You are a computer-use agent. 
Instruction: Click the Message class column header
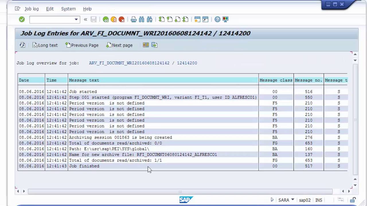coord(276,80)
